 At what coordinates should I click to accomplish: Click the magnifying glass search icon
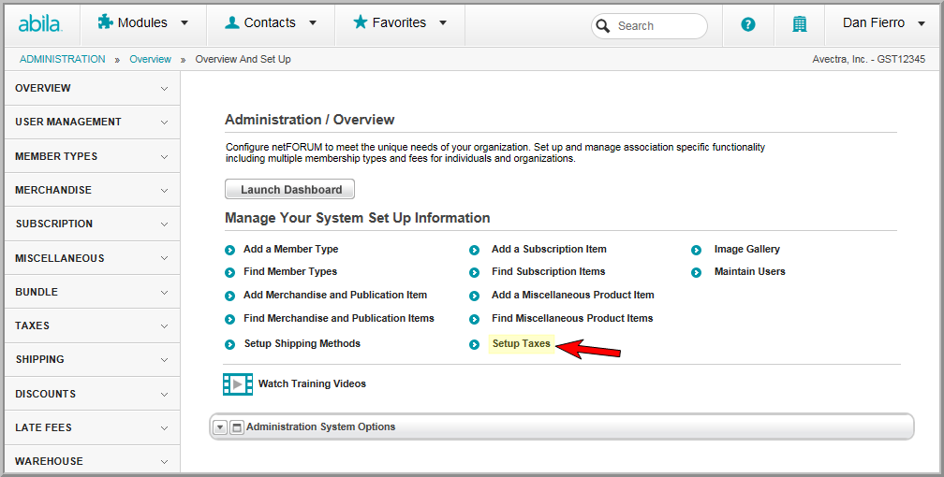(603, 26)
